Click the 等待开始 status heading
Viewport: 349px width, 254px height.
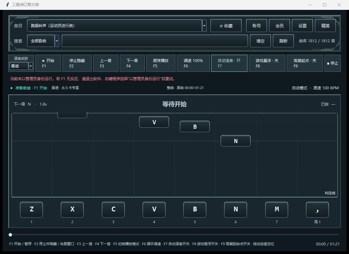(174, 104)
